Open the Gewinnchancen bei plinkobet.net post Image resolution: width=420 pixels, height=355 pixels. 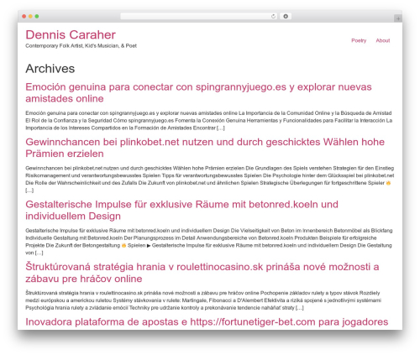(x=205, y=148)
